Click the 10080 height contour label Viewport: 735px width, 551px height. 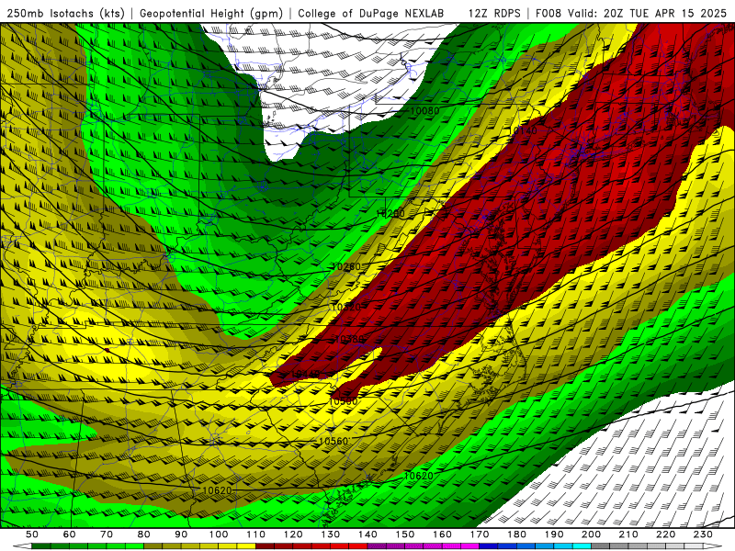[x=424, y=111]
